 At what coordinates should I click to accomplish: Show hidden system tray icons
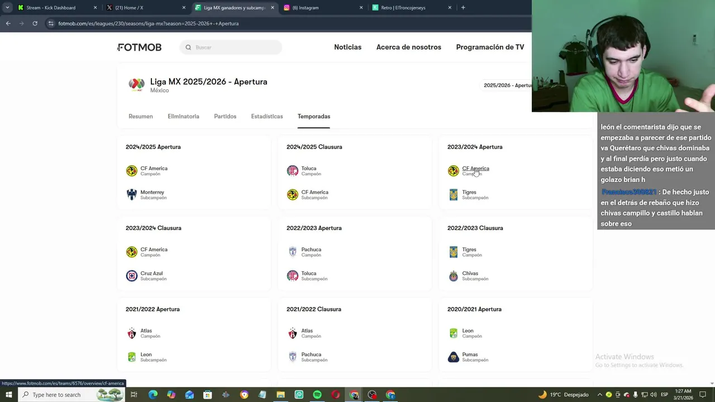tap(600, 395)
